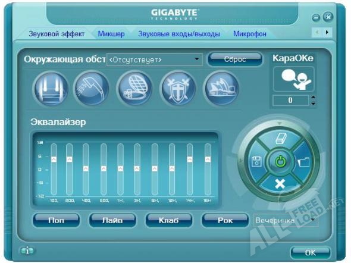
Task: Select the living room environment icon
Action: point(51,89)
